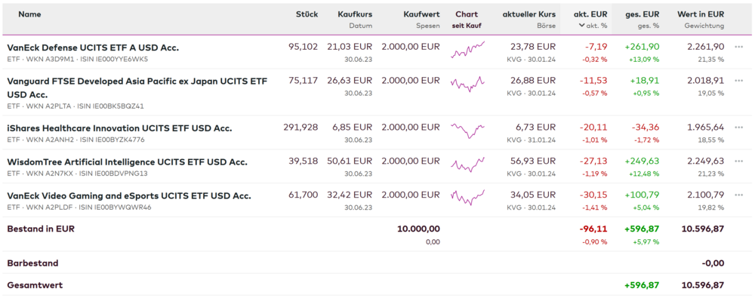Click purchase price 26,63 EUR
Image resolution: width=755 pixels, height=298 pixels.
350,81
